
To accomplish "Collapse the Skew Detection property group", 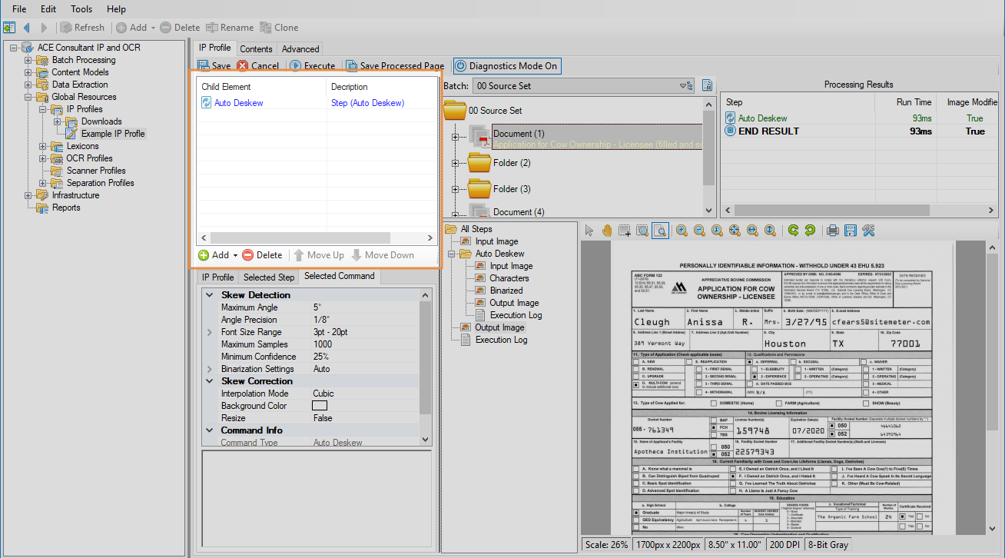I will 210,295.
